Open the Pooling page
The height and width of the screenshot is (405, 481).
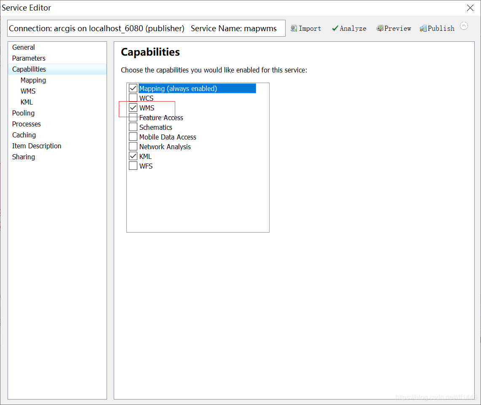click(x=57, y=113)
